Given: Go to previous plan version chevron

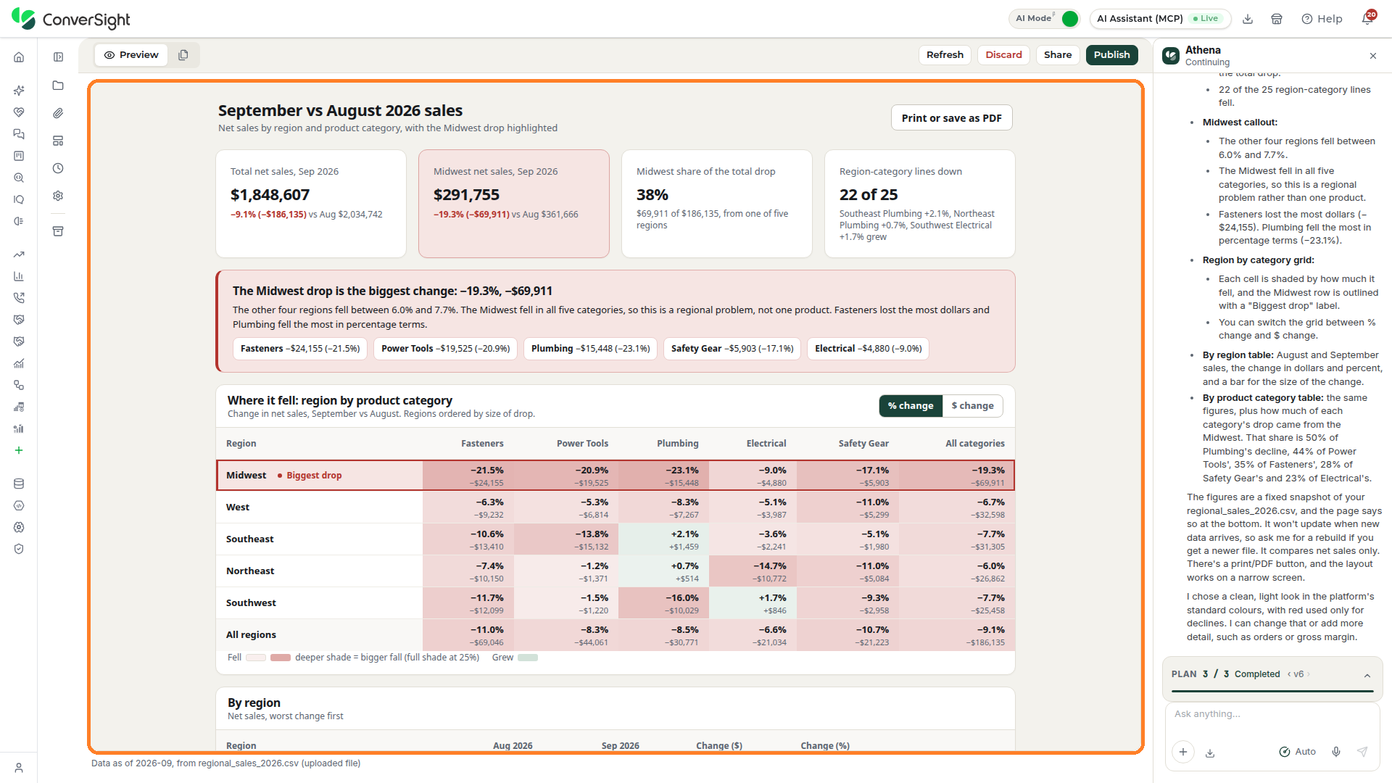Looking at the screenshot, I should pos(1289,674).
